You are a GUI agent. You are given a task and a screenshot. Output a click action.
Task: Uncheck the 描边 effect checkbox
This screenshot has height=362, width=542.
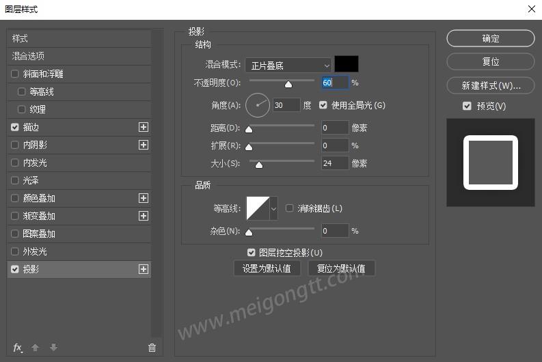(x=14, y=127)
